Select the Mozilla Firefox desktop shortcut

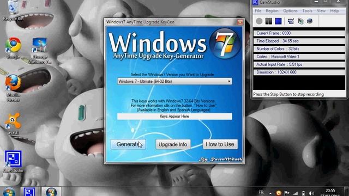13,88
